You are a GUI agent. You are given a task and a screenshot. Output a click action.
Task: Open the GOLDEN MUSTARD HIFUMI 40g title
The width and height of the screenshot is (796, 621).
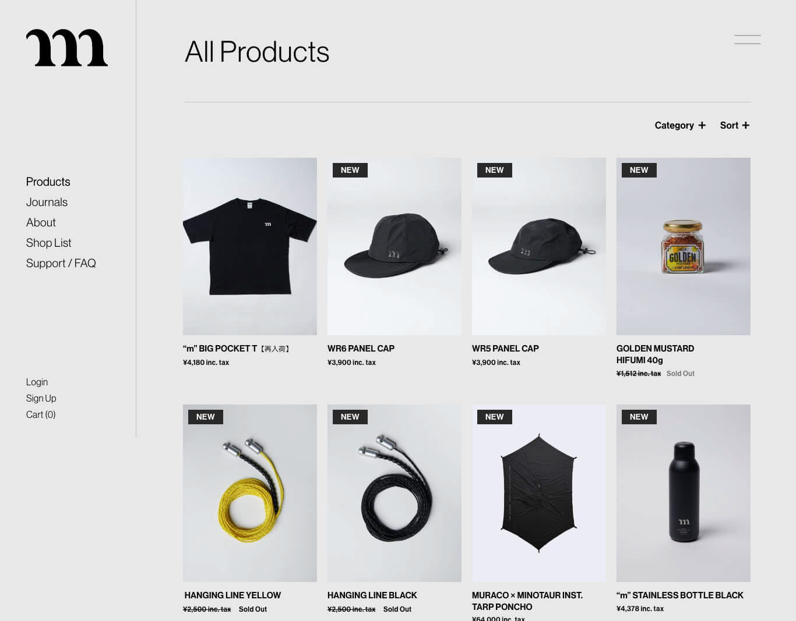(x=655, y=354)
